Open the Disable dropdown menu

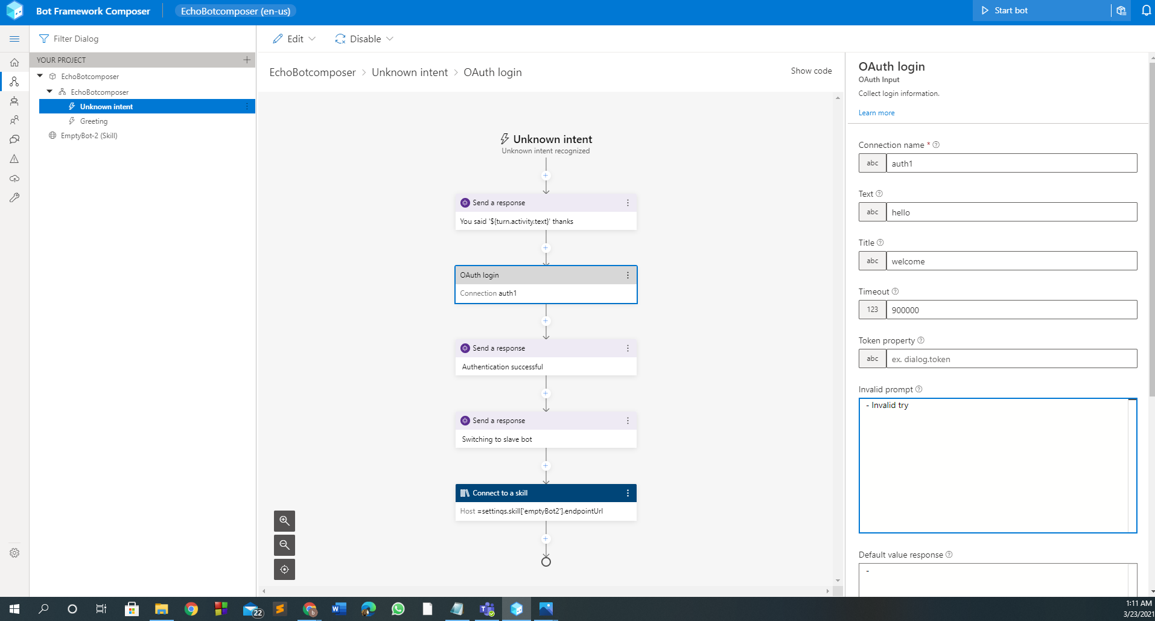364,39
